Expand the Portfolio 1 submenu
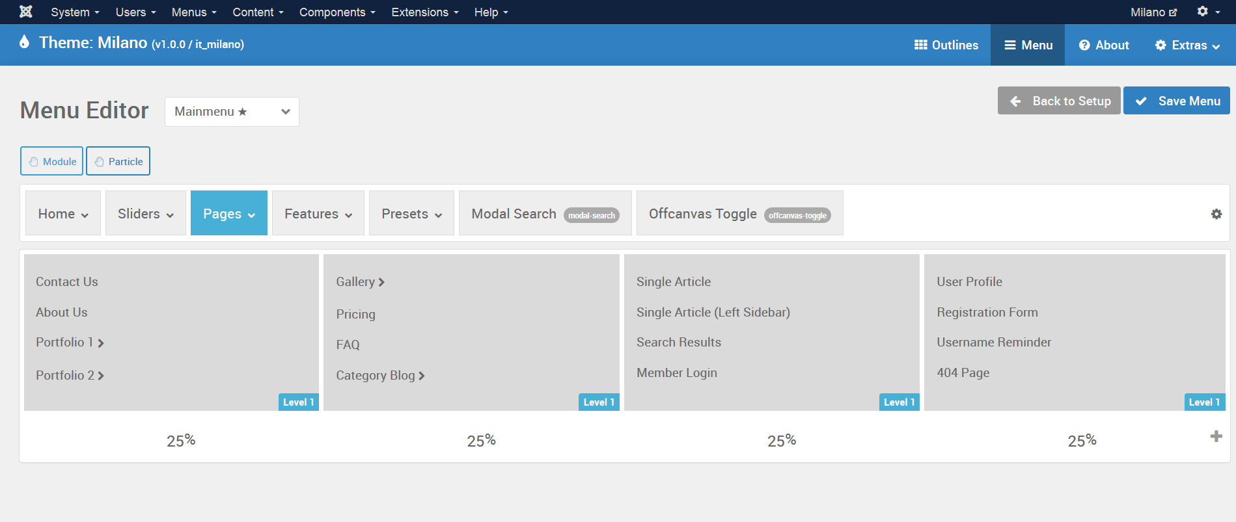Image resolution: width=1236 pixels, height=522 pixels. click(x=100, y=343)
